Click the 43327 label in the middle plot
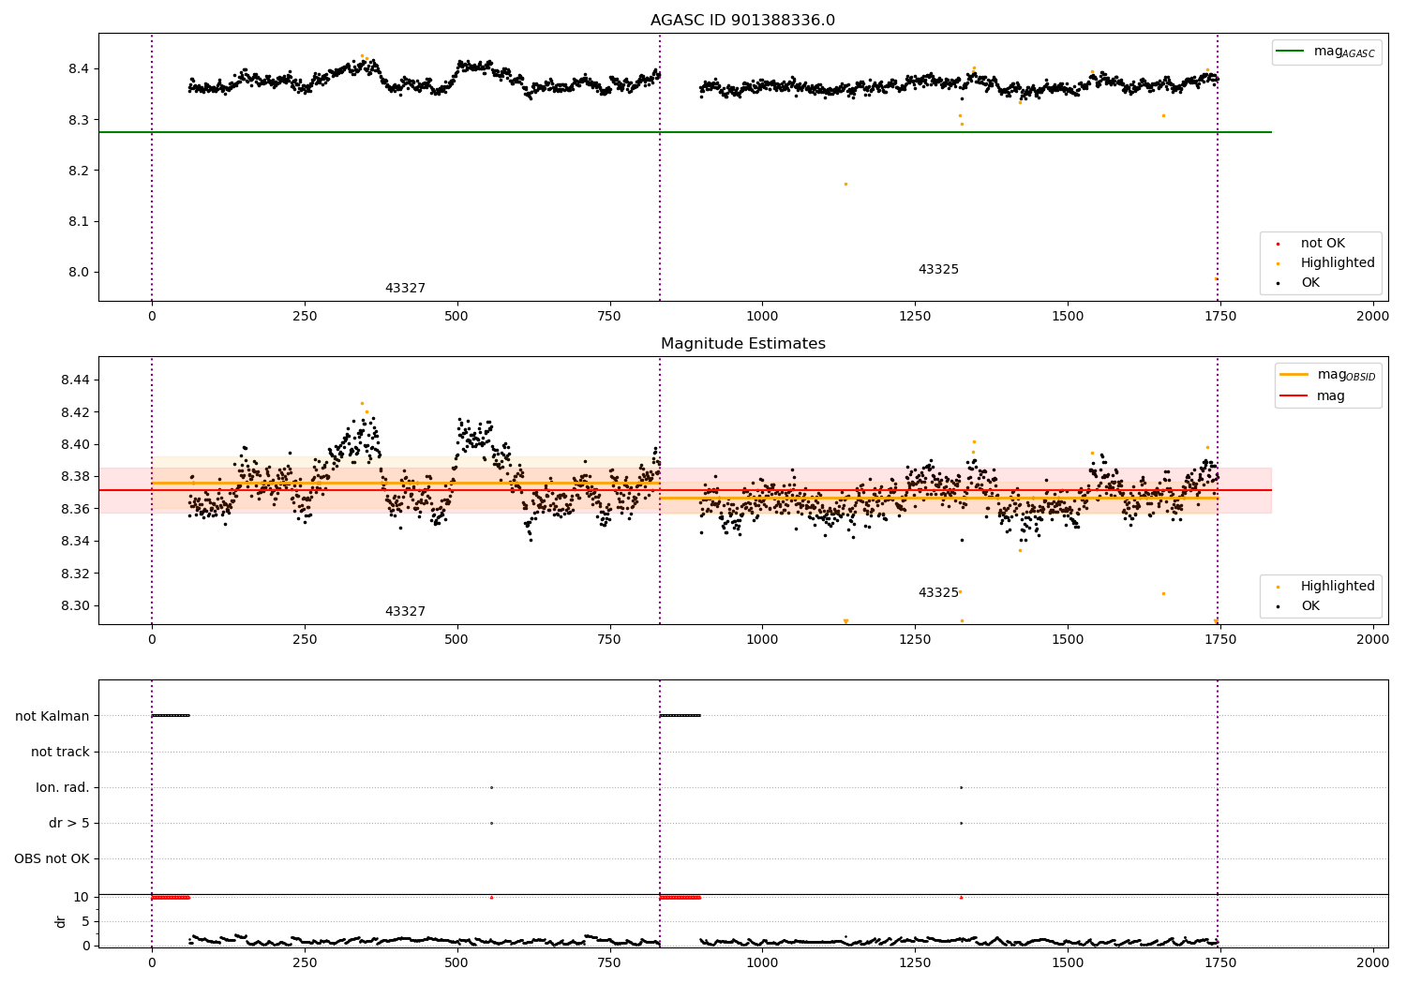This screenshot has width=1406, height=984. [405, 612]
